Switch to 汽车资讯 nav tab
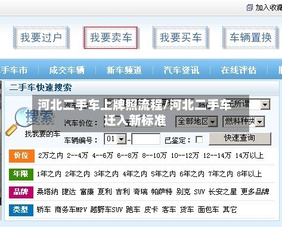Screen dimensions: 282x227 coord(181,70)
